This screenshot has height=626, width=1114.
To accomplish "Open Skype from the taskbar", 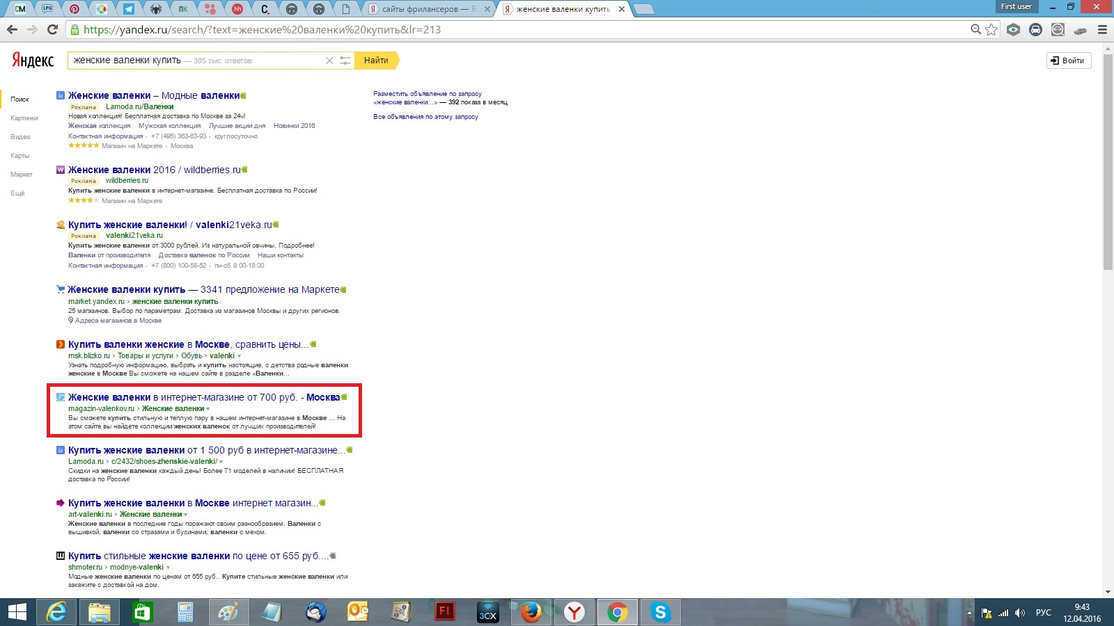I will (660, 612).
